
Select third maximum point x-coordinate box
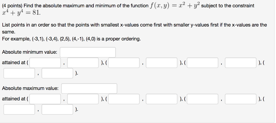[x=202, y=99]
